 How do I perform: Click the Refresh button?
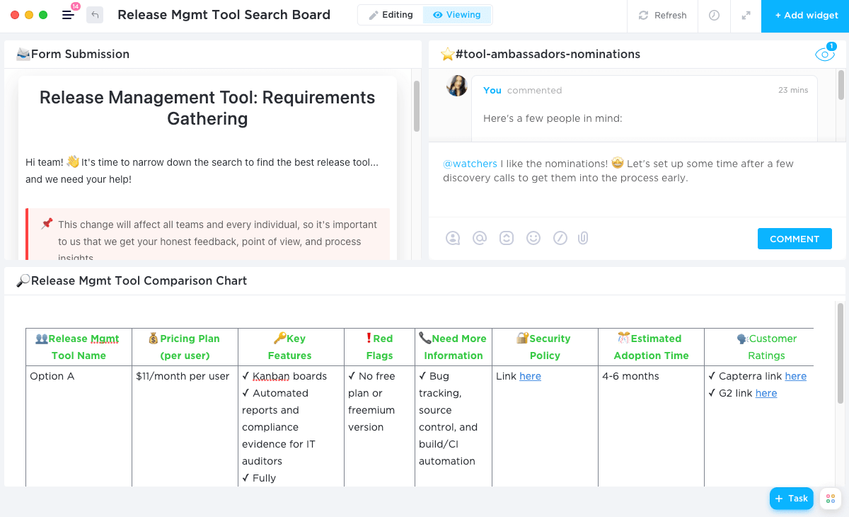pos(662,16)
